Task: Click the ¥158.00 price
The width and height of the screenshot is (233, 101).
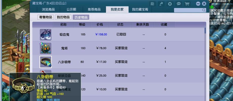Action: click(101, 35)
